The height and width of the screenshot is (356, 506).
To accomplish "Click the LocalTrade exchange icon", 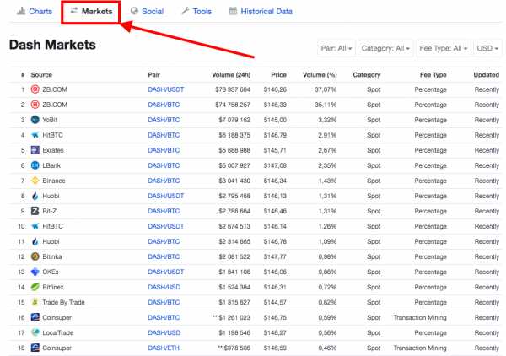I will click(35, 332).
